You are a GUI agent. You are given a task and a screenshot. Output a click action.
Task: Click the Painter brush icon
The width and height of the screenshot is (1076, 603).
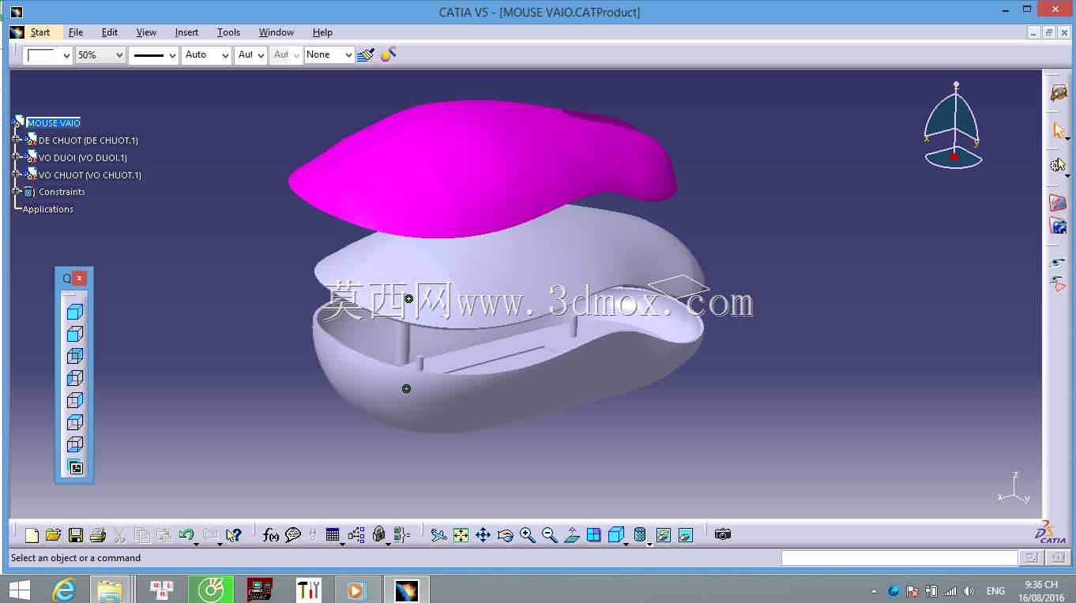tap(365, 54)
